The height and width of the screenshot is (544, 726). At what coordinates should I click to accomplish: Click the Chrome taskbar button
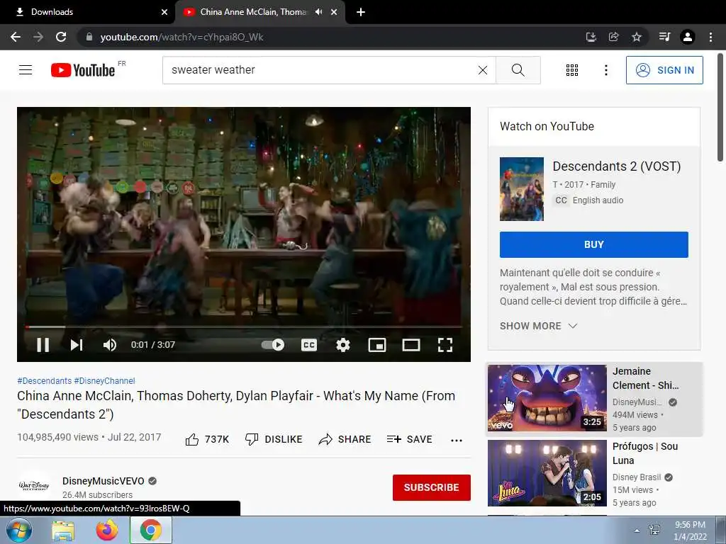[151, 531]
